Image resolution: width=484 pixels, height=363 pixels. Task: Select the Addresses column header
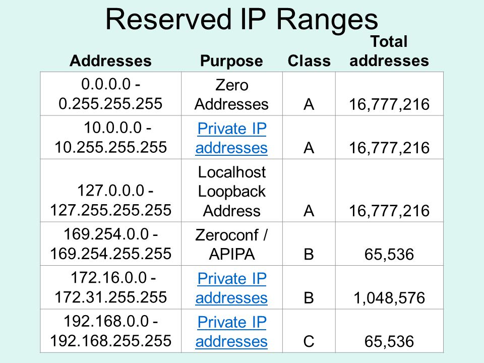[x=110, y=60]
